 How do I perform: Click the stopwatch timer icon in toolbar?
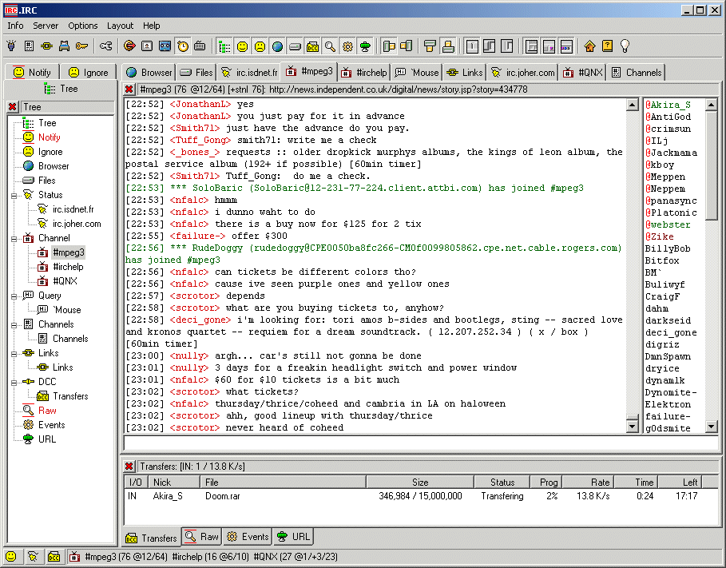(182, 46)
